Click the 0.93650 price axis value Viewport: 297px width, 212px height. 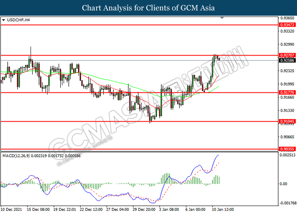tap(287, 18)
